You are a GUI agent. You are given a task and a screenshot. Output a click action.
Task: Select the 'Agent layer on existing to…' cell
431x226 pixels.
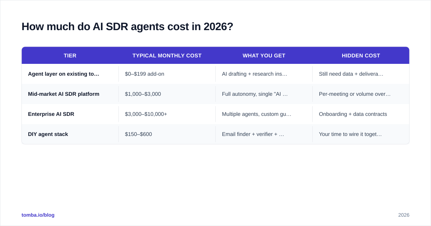coord(70,74)
